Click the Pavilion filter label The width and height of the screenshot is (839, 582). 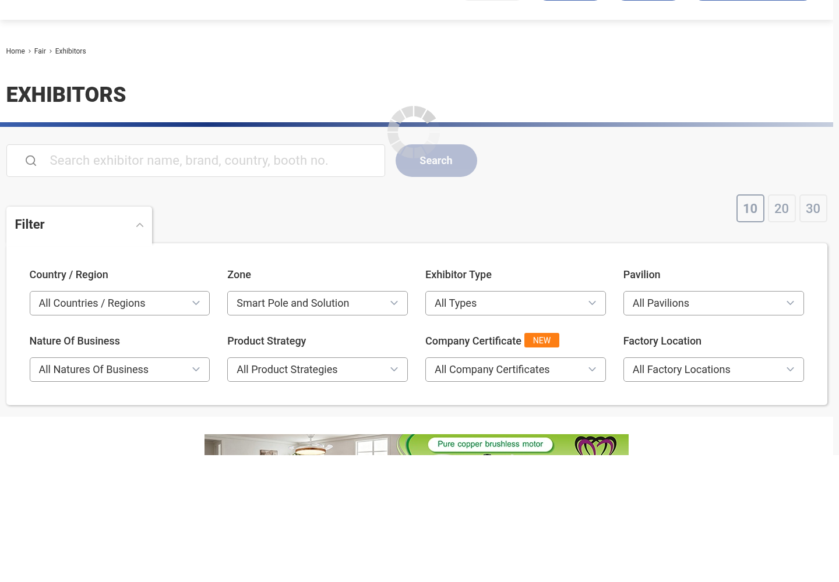pos(642,275)
